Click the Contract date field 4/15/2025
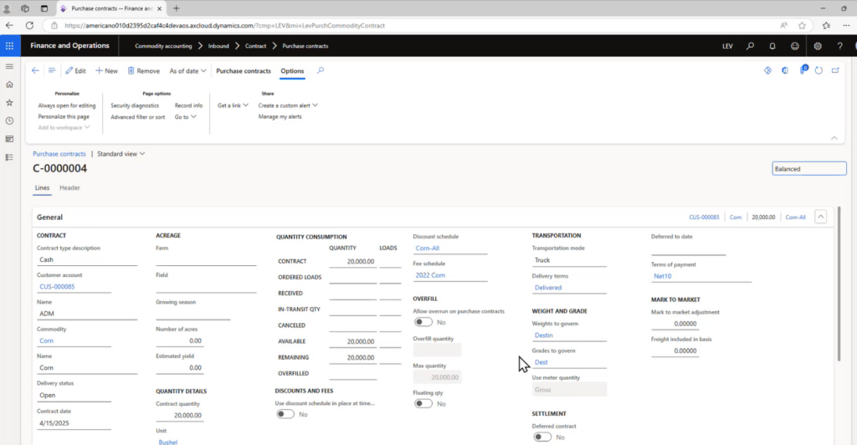Image resolution: width=857 pixels, height=445 pixels. pos(74,423)
